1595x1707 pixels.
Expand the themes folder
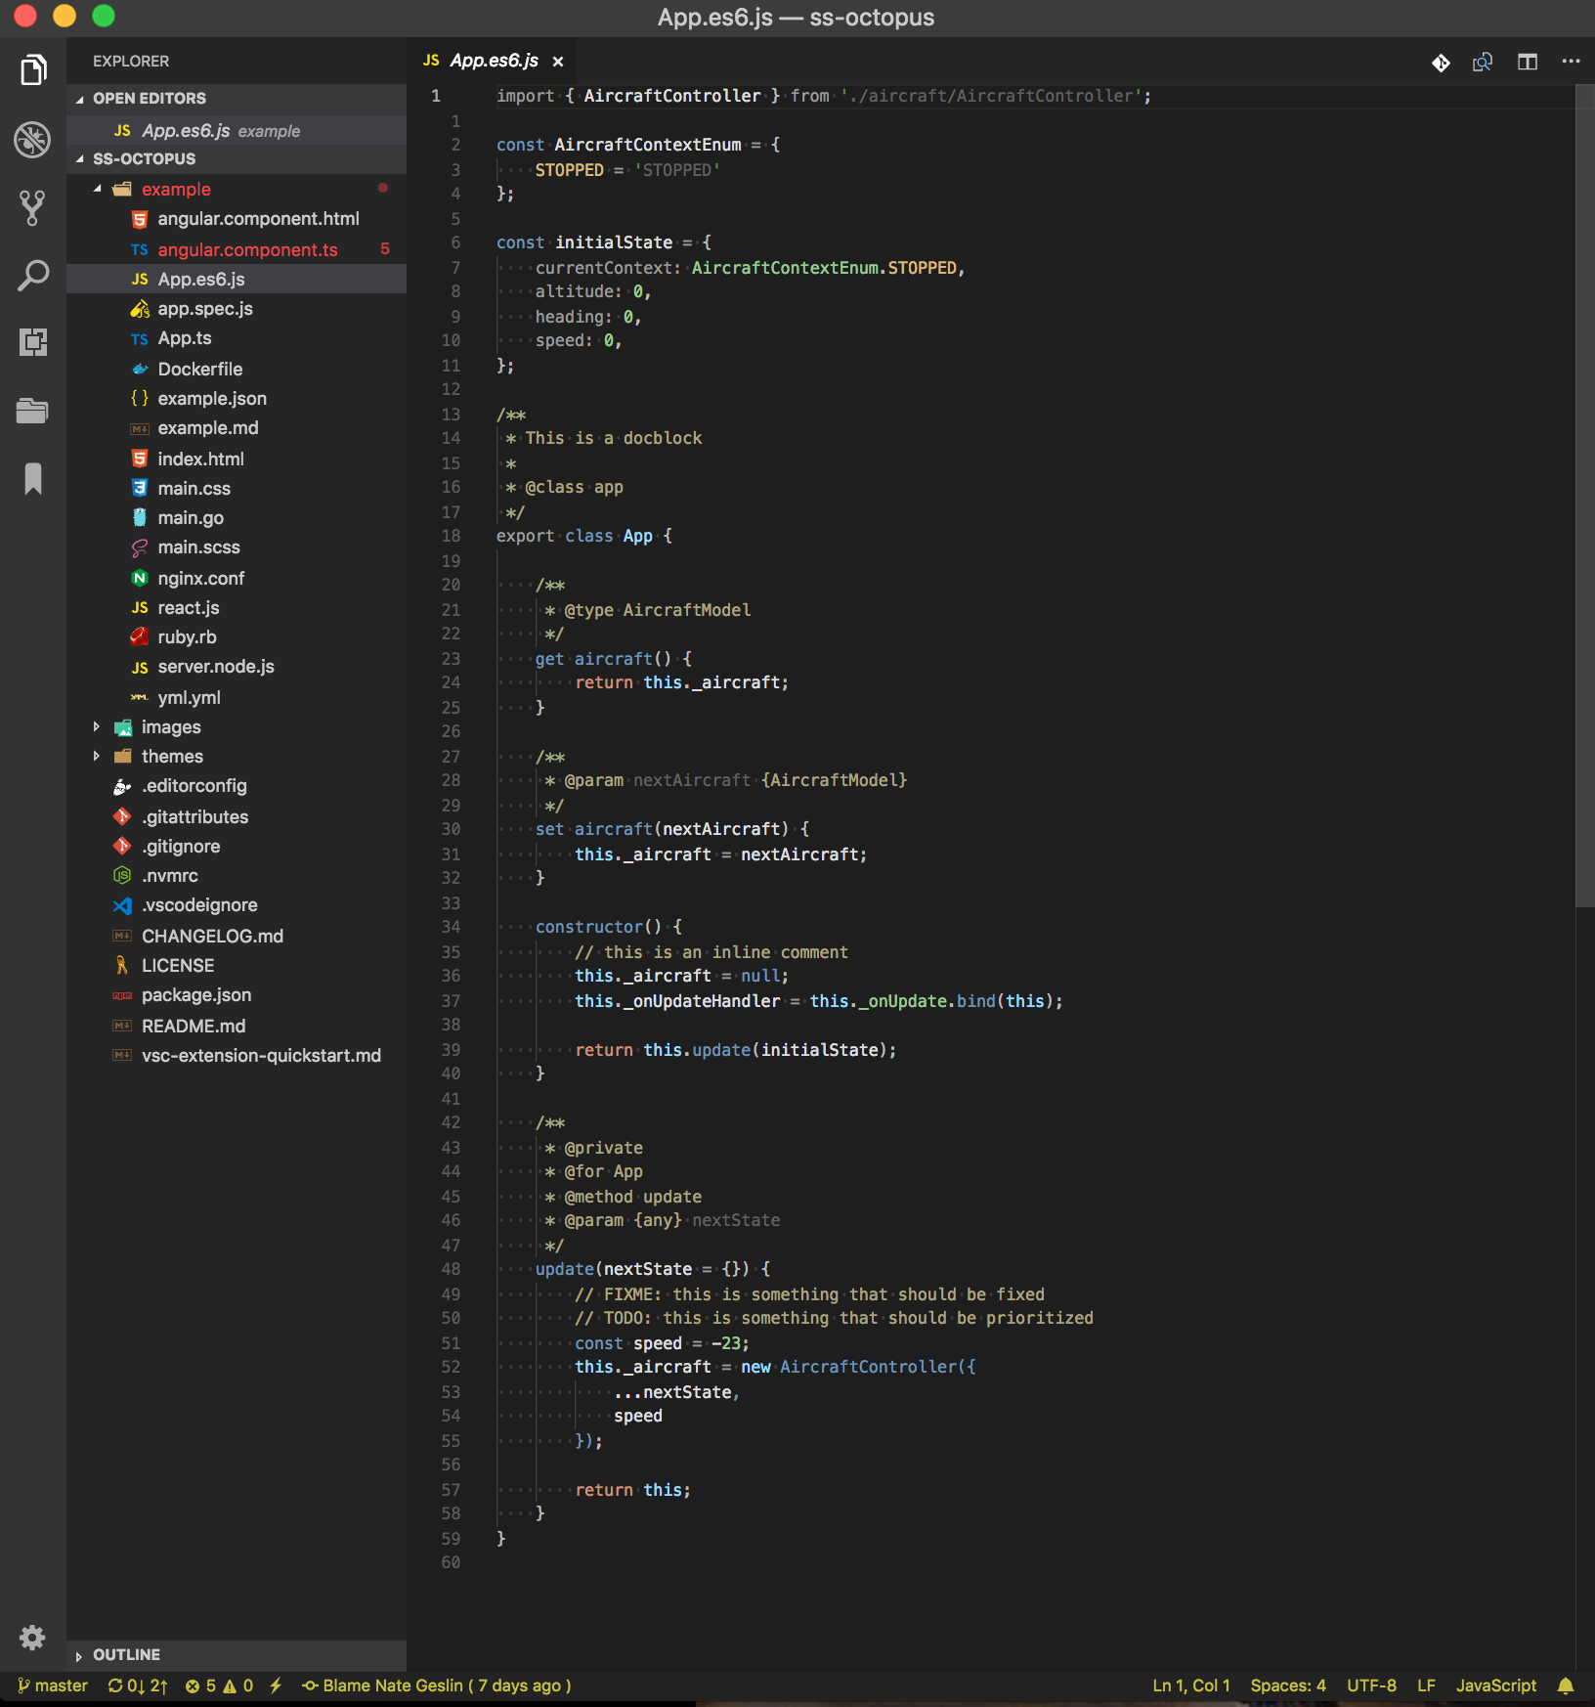[x=237, y=757]
